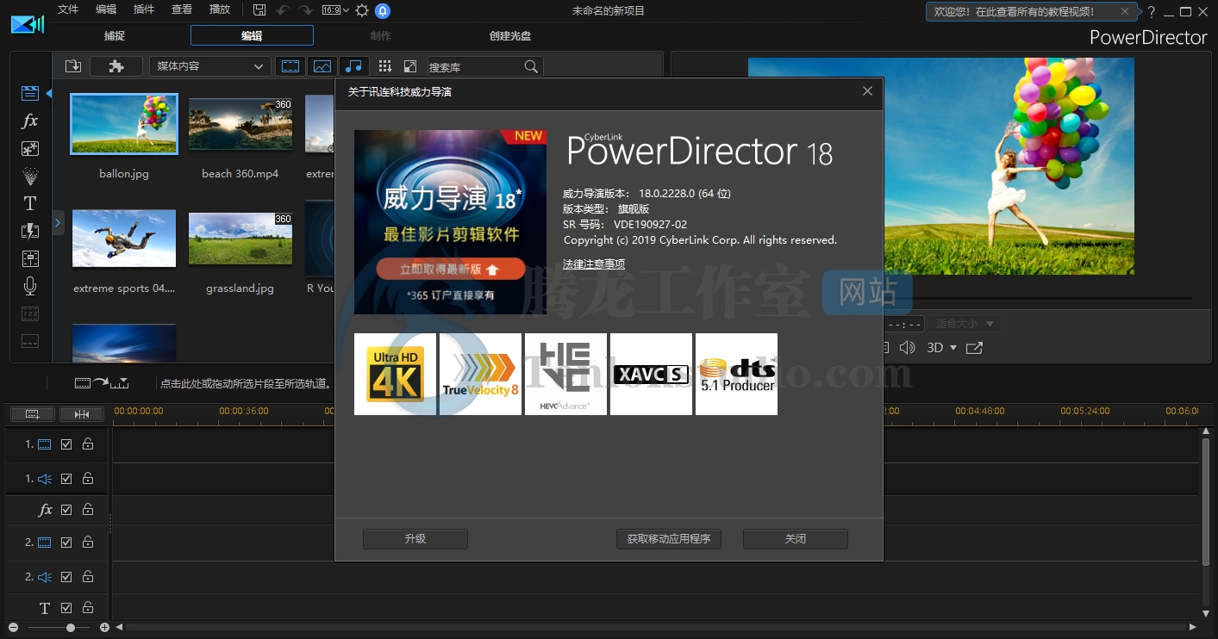Click the undock preview window icon
1218x639 pixels.
(974, 348)
